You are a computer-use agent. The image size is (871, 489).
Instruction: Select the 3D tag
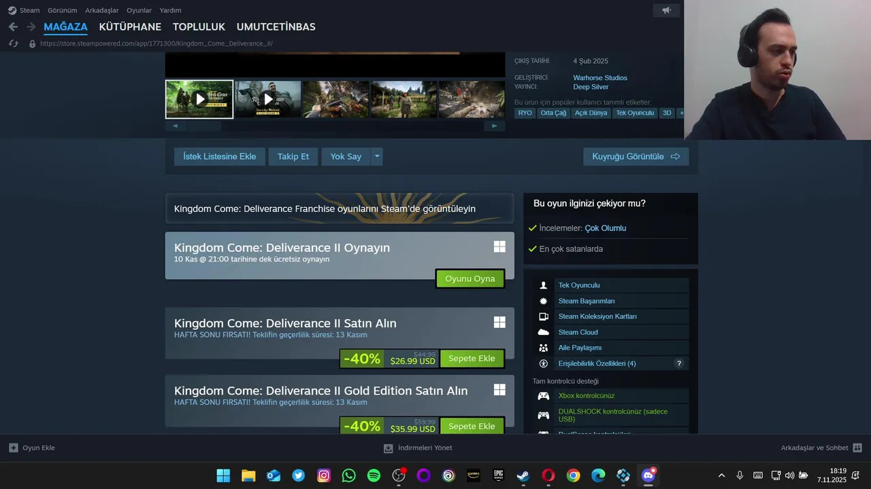pyautogui.click(x=667, y=113)
